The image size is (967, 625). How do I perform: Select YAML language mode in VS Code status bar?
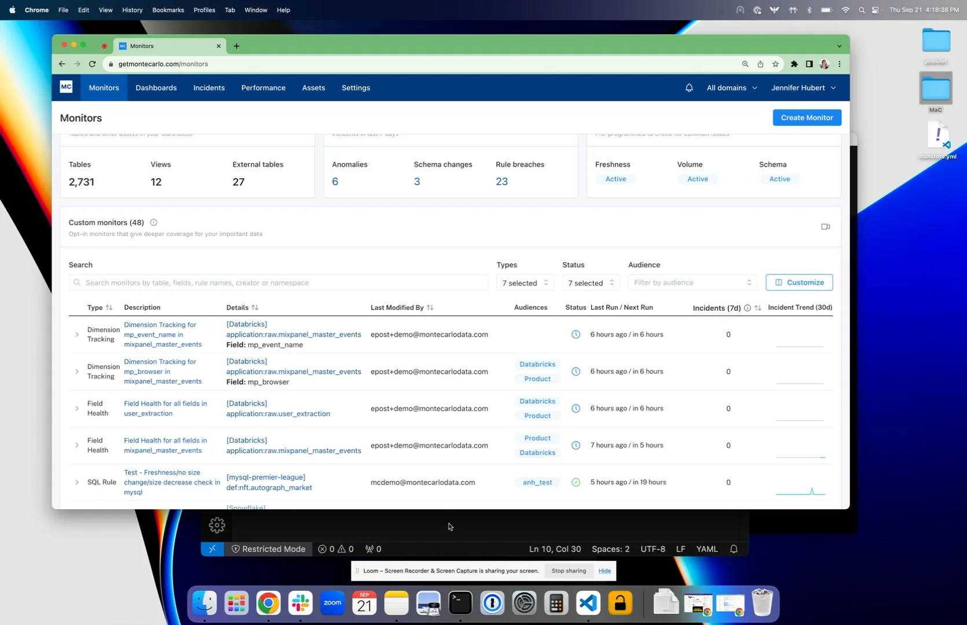point(707,549)
